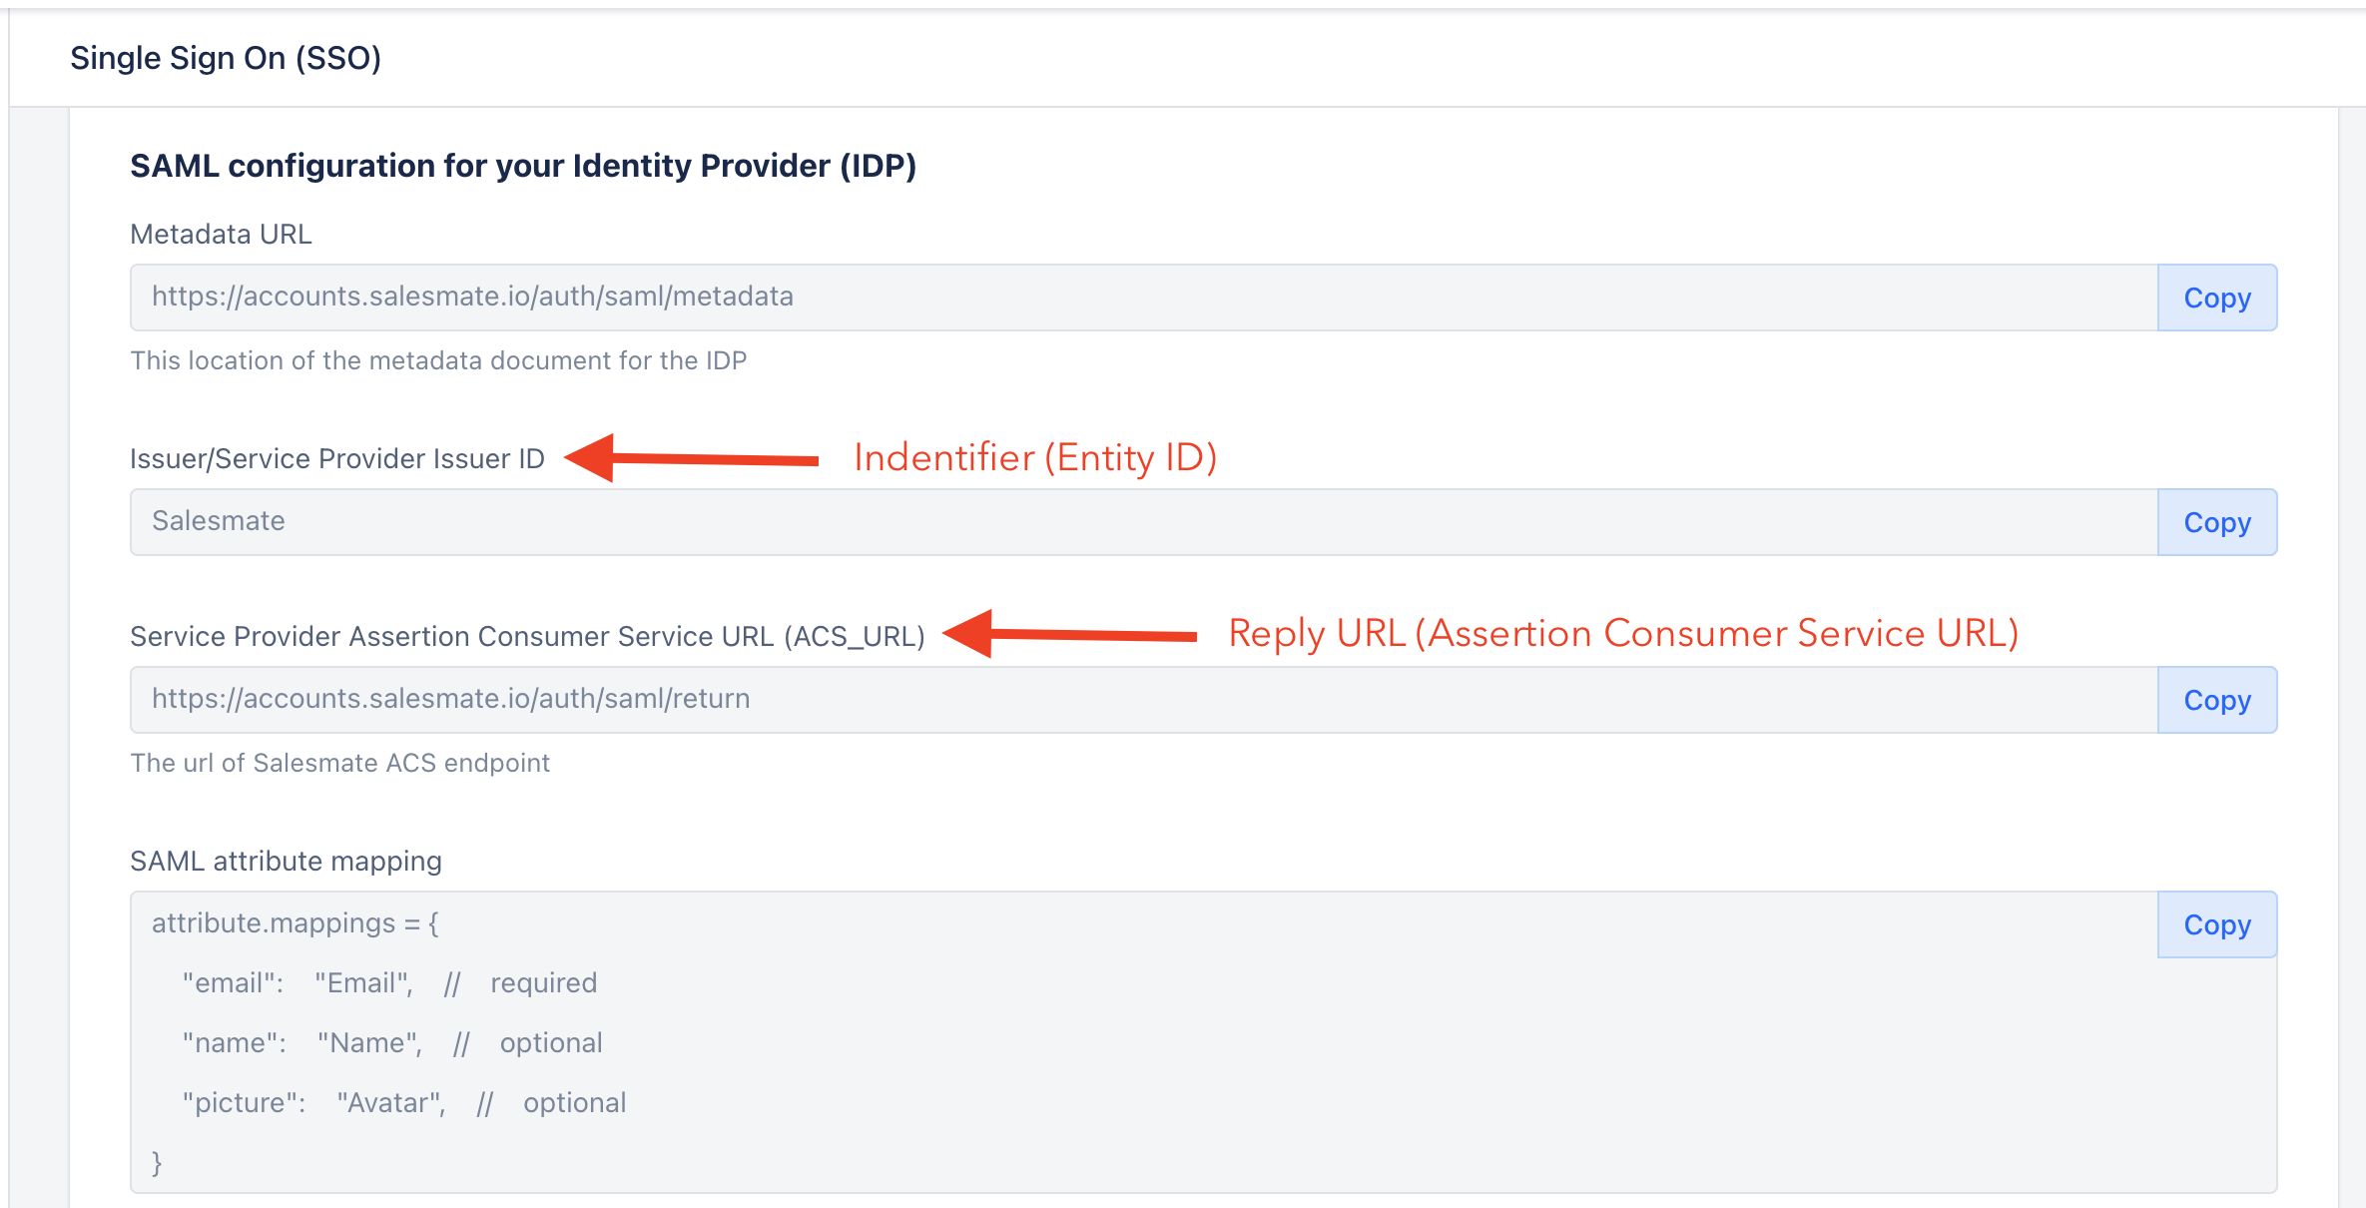Click the red arrow pointing to ACS_URL label

tap(1069, 634)
